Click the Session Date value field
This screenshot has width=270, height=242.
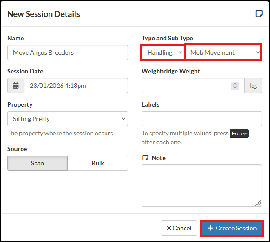point(75,86)
